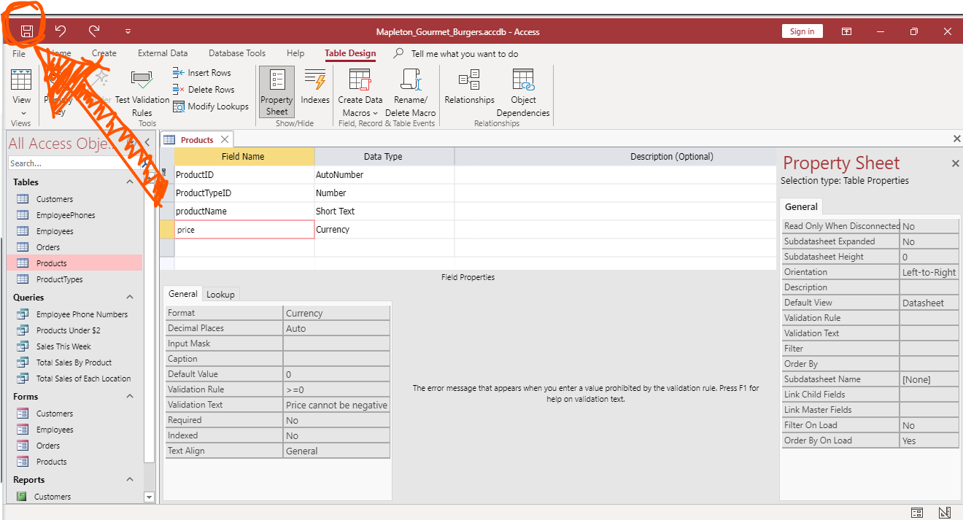
Task: Close the Products table tab
Action: 225,139
